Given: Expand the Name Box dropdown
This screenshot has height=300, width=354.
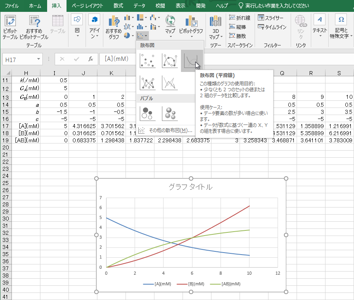Looking at the screenshot, I should 38,59.
